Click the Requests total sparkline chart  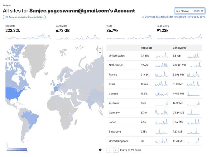point(28,37)
